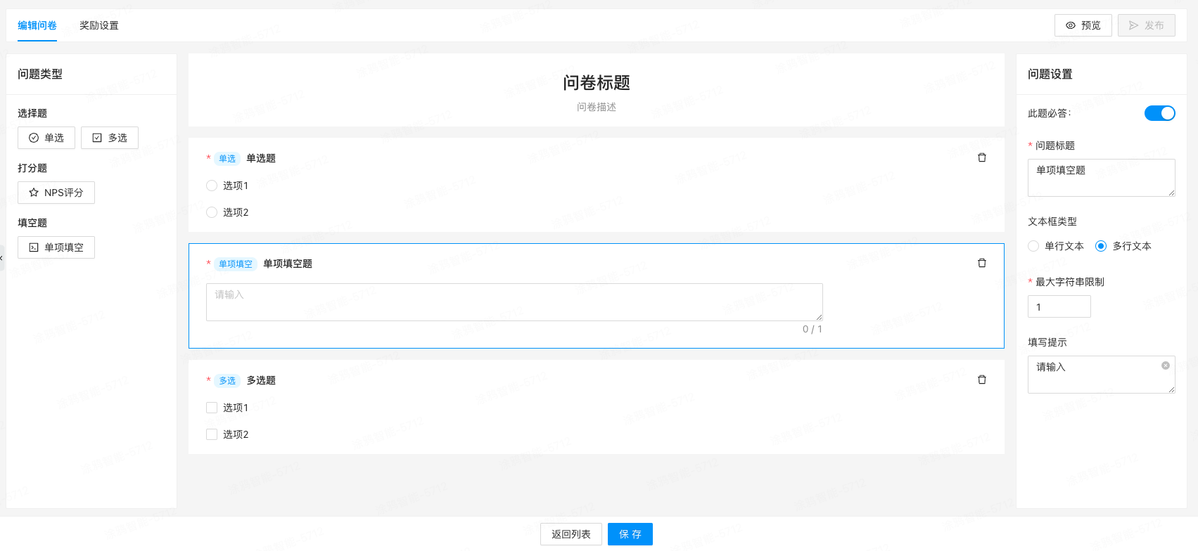
Task: Add a 多选 question type
Action: (x=110, y=138)
